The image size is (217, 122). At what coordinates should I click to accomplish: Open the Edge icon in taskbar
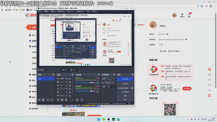tap(119, 119)
